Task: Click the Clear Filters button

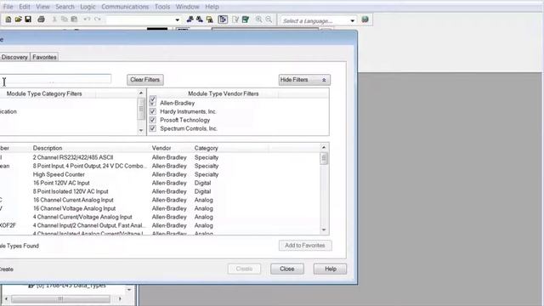Action: 145,80
